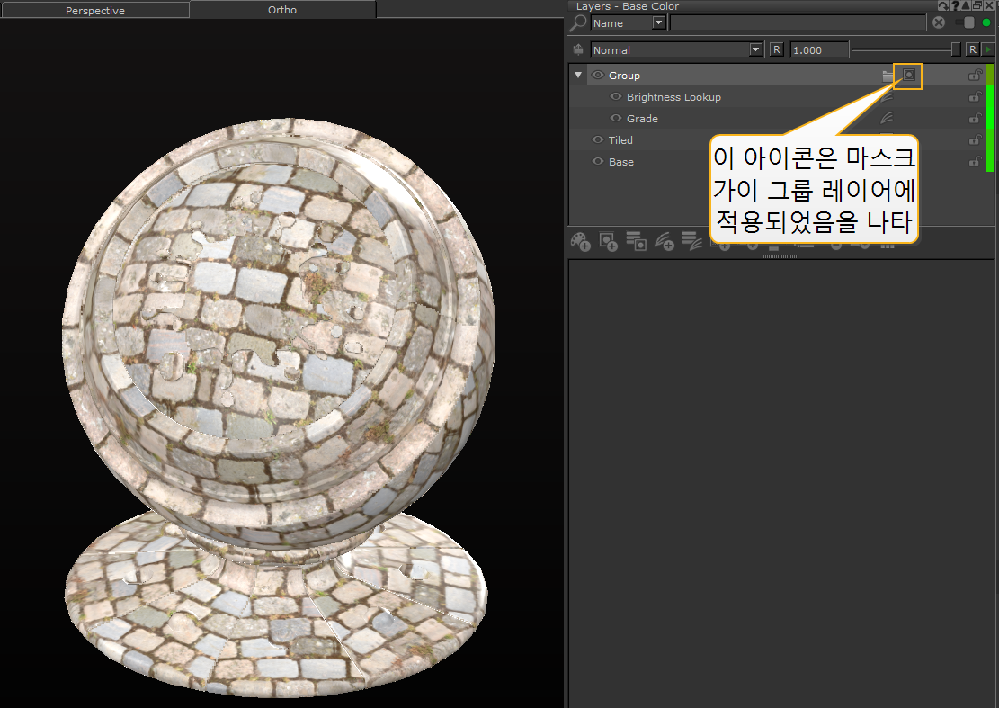Click the lock icon on Base layer
Image resolution: width=999 pixels, height=708 pixels.
974,162
